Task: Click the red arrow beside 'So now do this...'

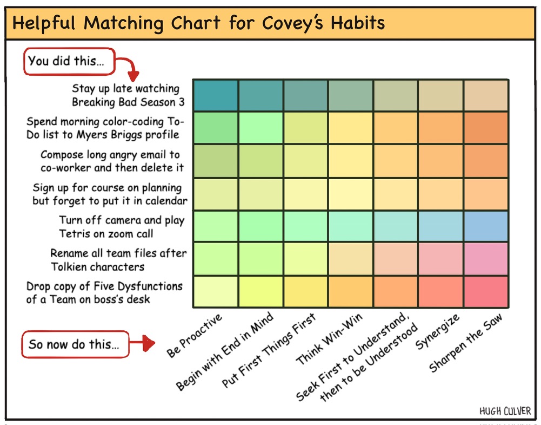Action: pos(142,343)
